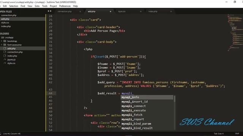Open the Goto menu
This screenshot has width=243, height=136.
pyautogui.click(x=37, y=6)
